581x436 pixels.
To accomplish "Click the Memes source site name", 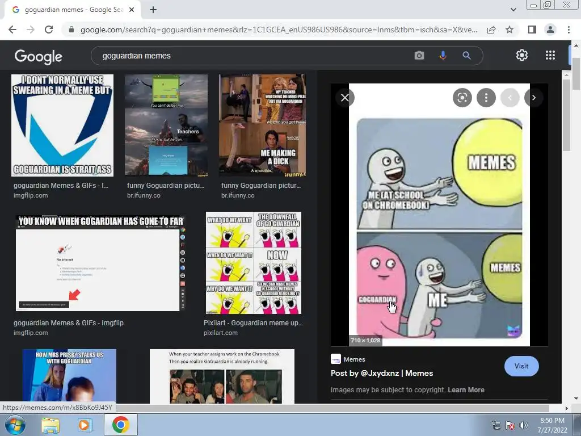I will 354,359.
